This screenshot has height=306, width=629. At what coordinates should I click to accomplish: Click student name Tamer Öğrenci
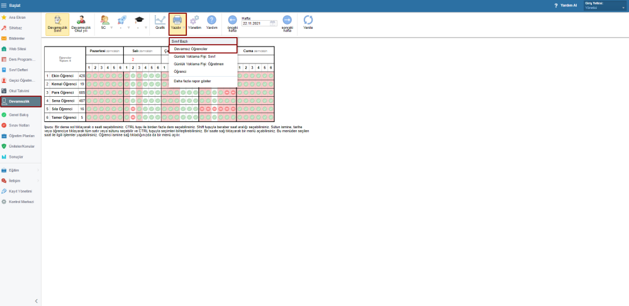pos(64,117)
